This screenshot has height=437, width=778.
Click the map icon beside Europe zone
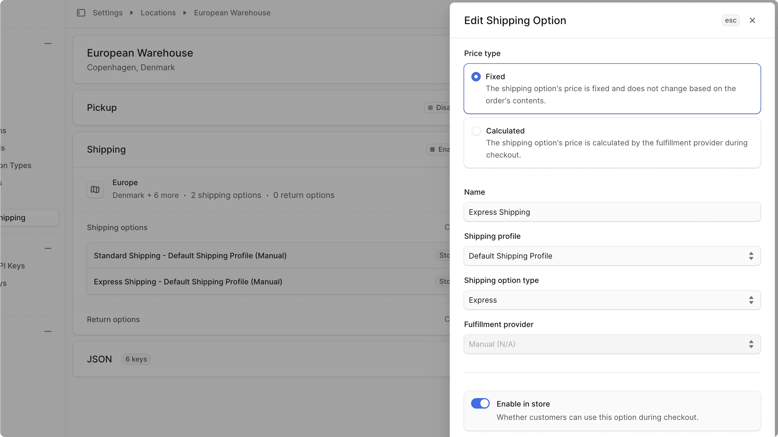click(x=95, y=189)
